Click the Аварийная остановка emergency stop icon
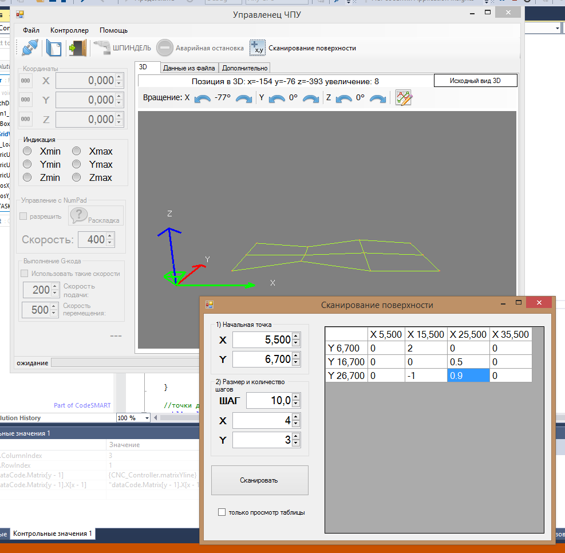Viewport: 565px width, 553px height. (x=165, y=48)
